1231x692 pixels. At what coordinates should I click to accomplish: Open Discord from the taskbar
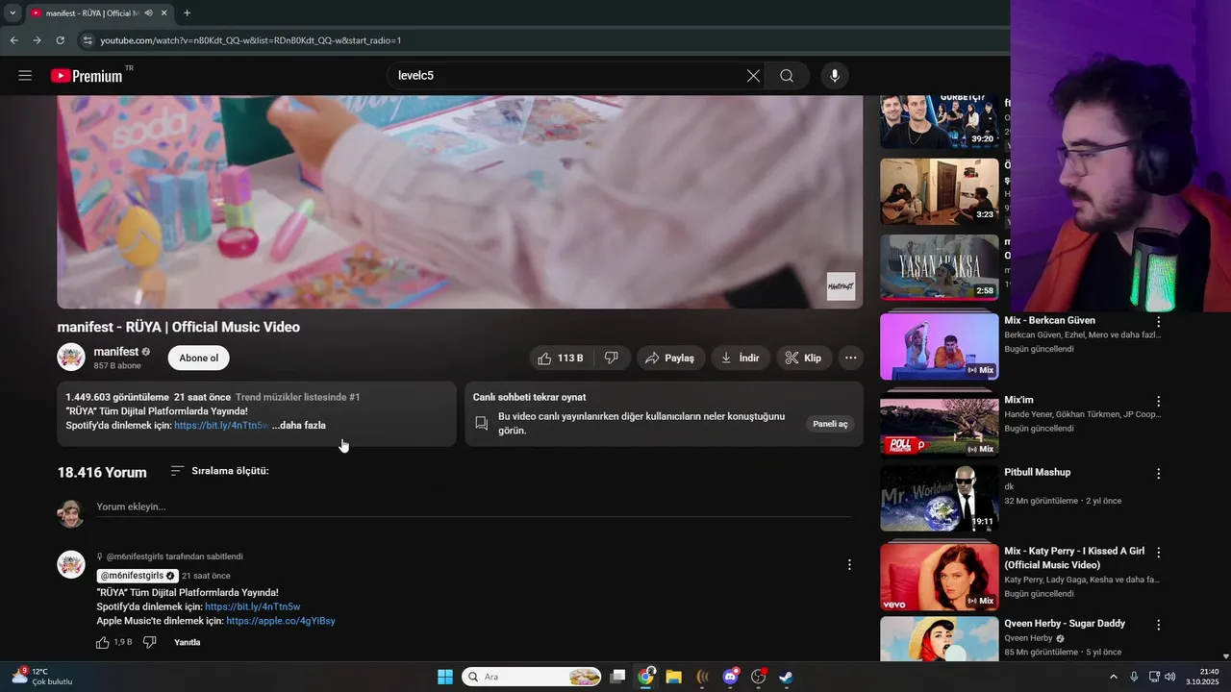(x=730, y=677)
